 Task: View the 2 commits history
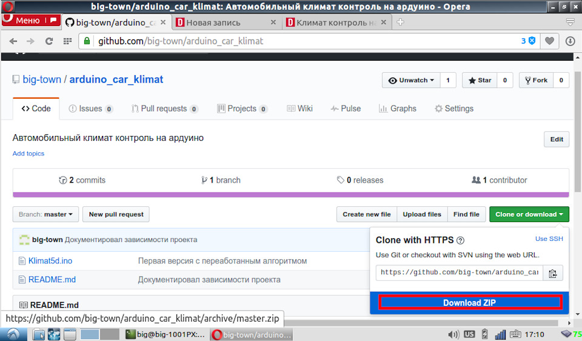click(x=82, y=180)
